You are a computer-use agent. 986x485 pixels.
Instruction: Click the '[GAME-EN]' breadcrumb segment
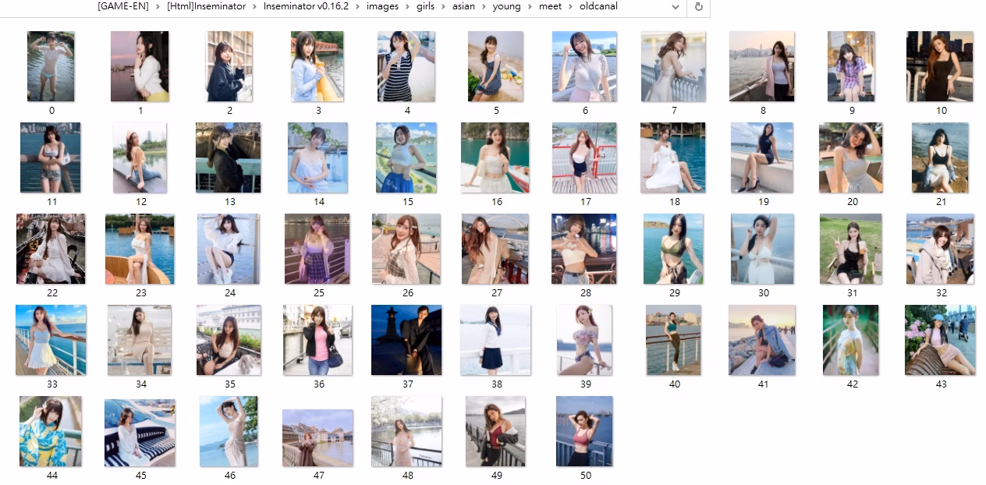(125, 6)
